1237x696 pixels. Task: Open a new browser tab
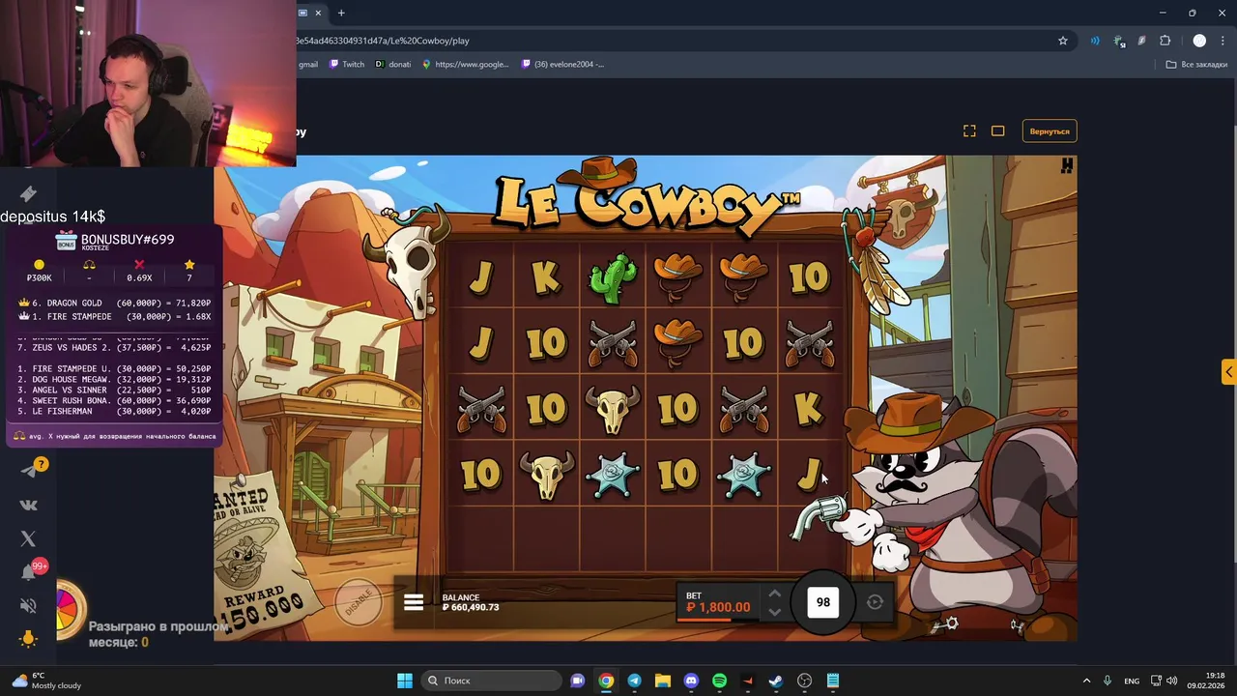click(x=341, y=13)
